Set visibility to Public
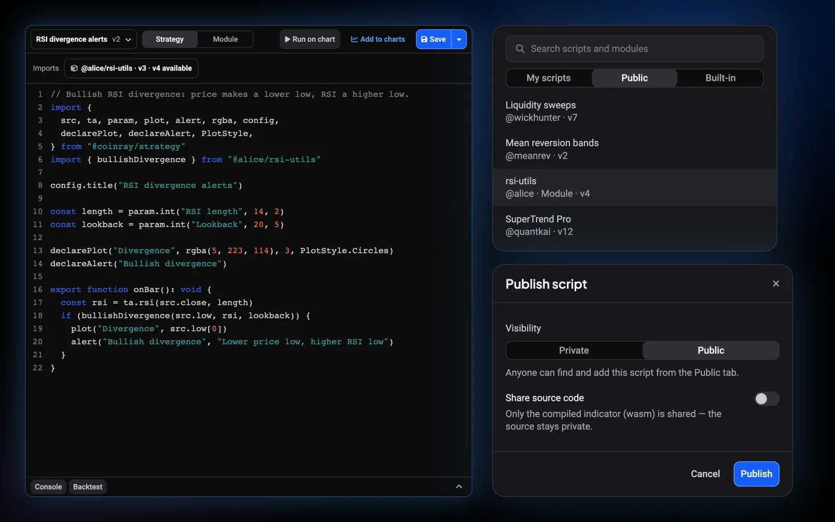Viewport: 835px width, 522px height. coord(711,350)
